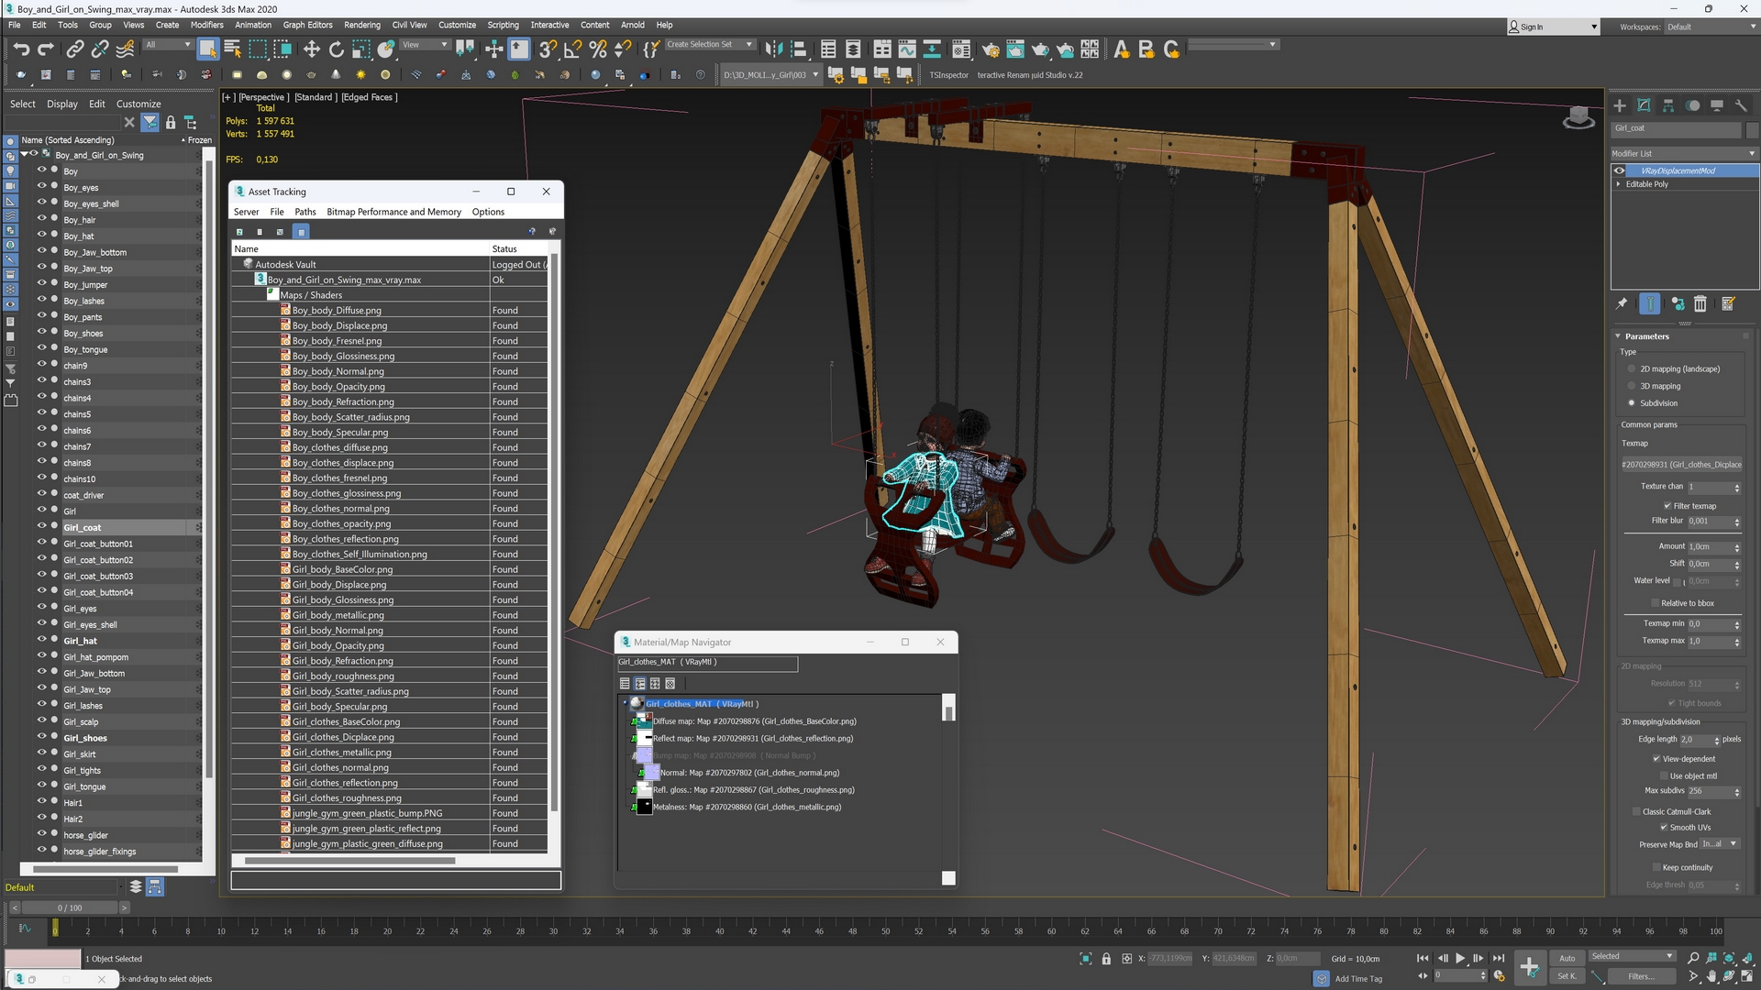The image size is (1761, 990).
Task: Enable the Relative to bbox checkbox
Action: tap(1655, 603)
